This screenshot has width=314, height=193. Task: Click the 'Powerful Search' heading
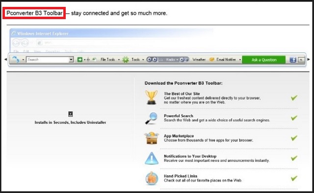179,115
